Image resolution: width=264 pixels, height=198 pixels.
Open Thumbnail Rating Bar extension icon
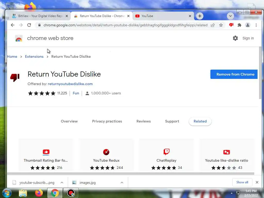46,152
